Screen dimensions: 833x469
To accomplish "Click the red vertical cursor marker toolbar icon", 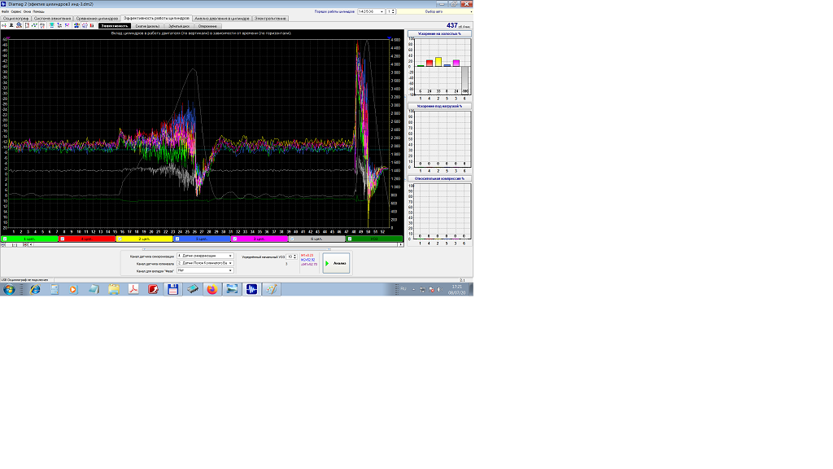I will point(28,25).
